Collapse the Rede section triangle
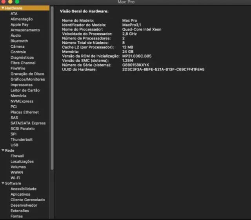The width and height of the screenshot is (251, 220). point(3,150)
